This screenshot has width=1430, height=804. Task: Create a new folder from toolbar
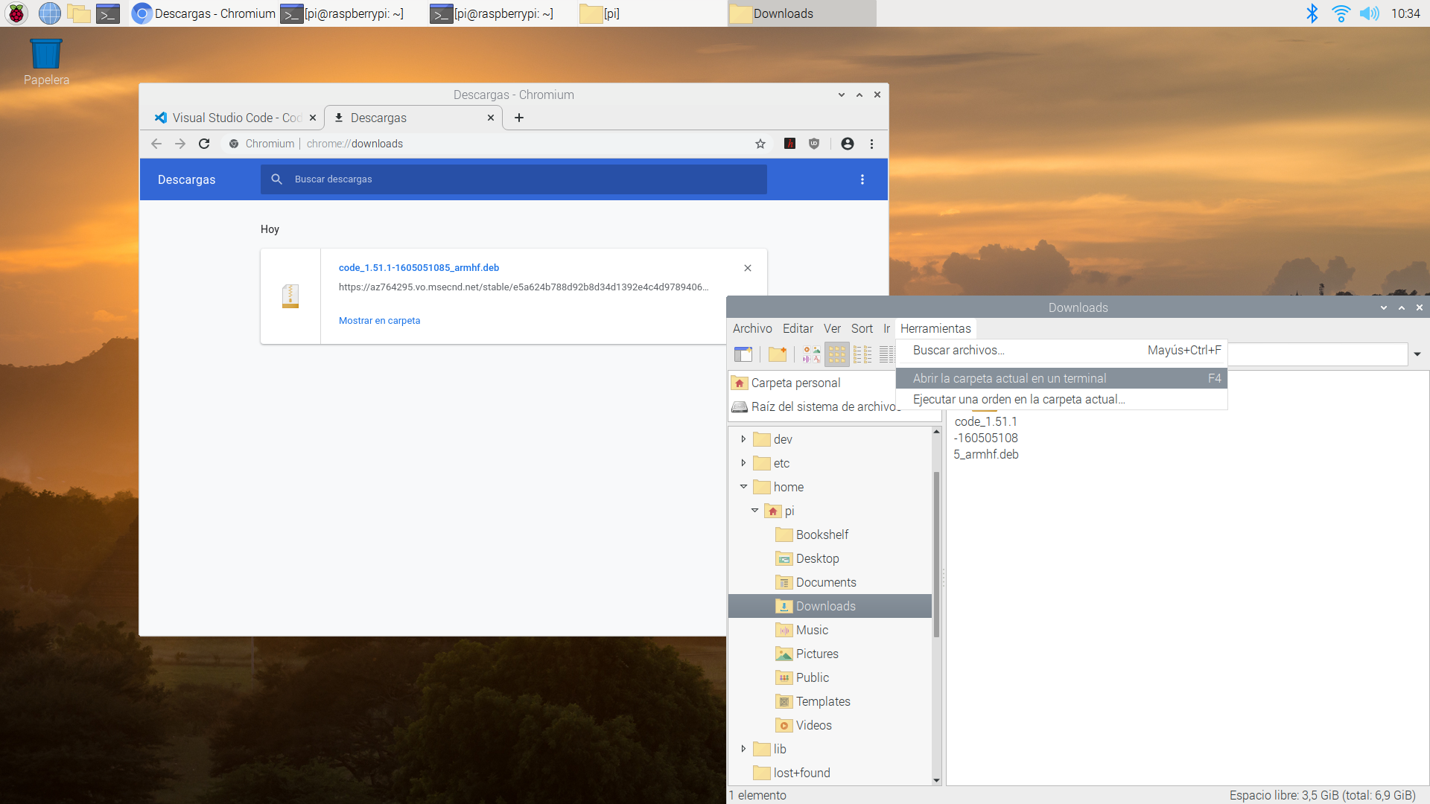click(778, 354)
